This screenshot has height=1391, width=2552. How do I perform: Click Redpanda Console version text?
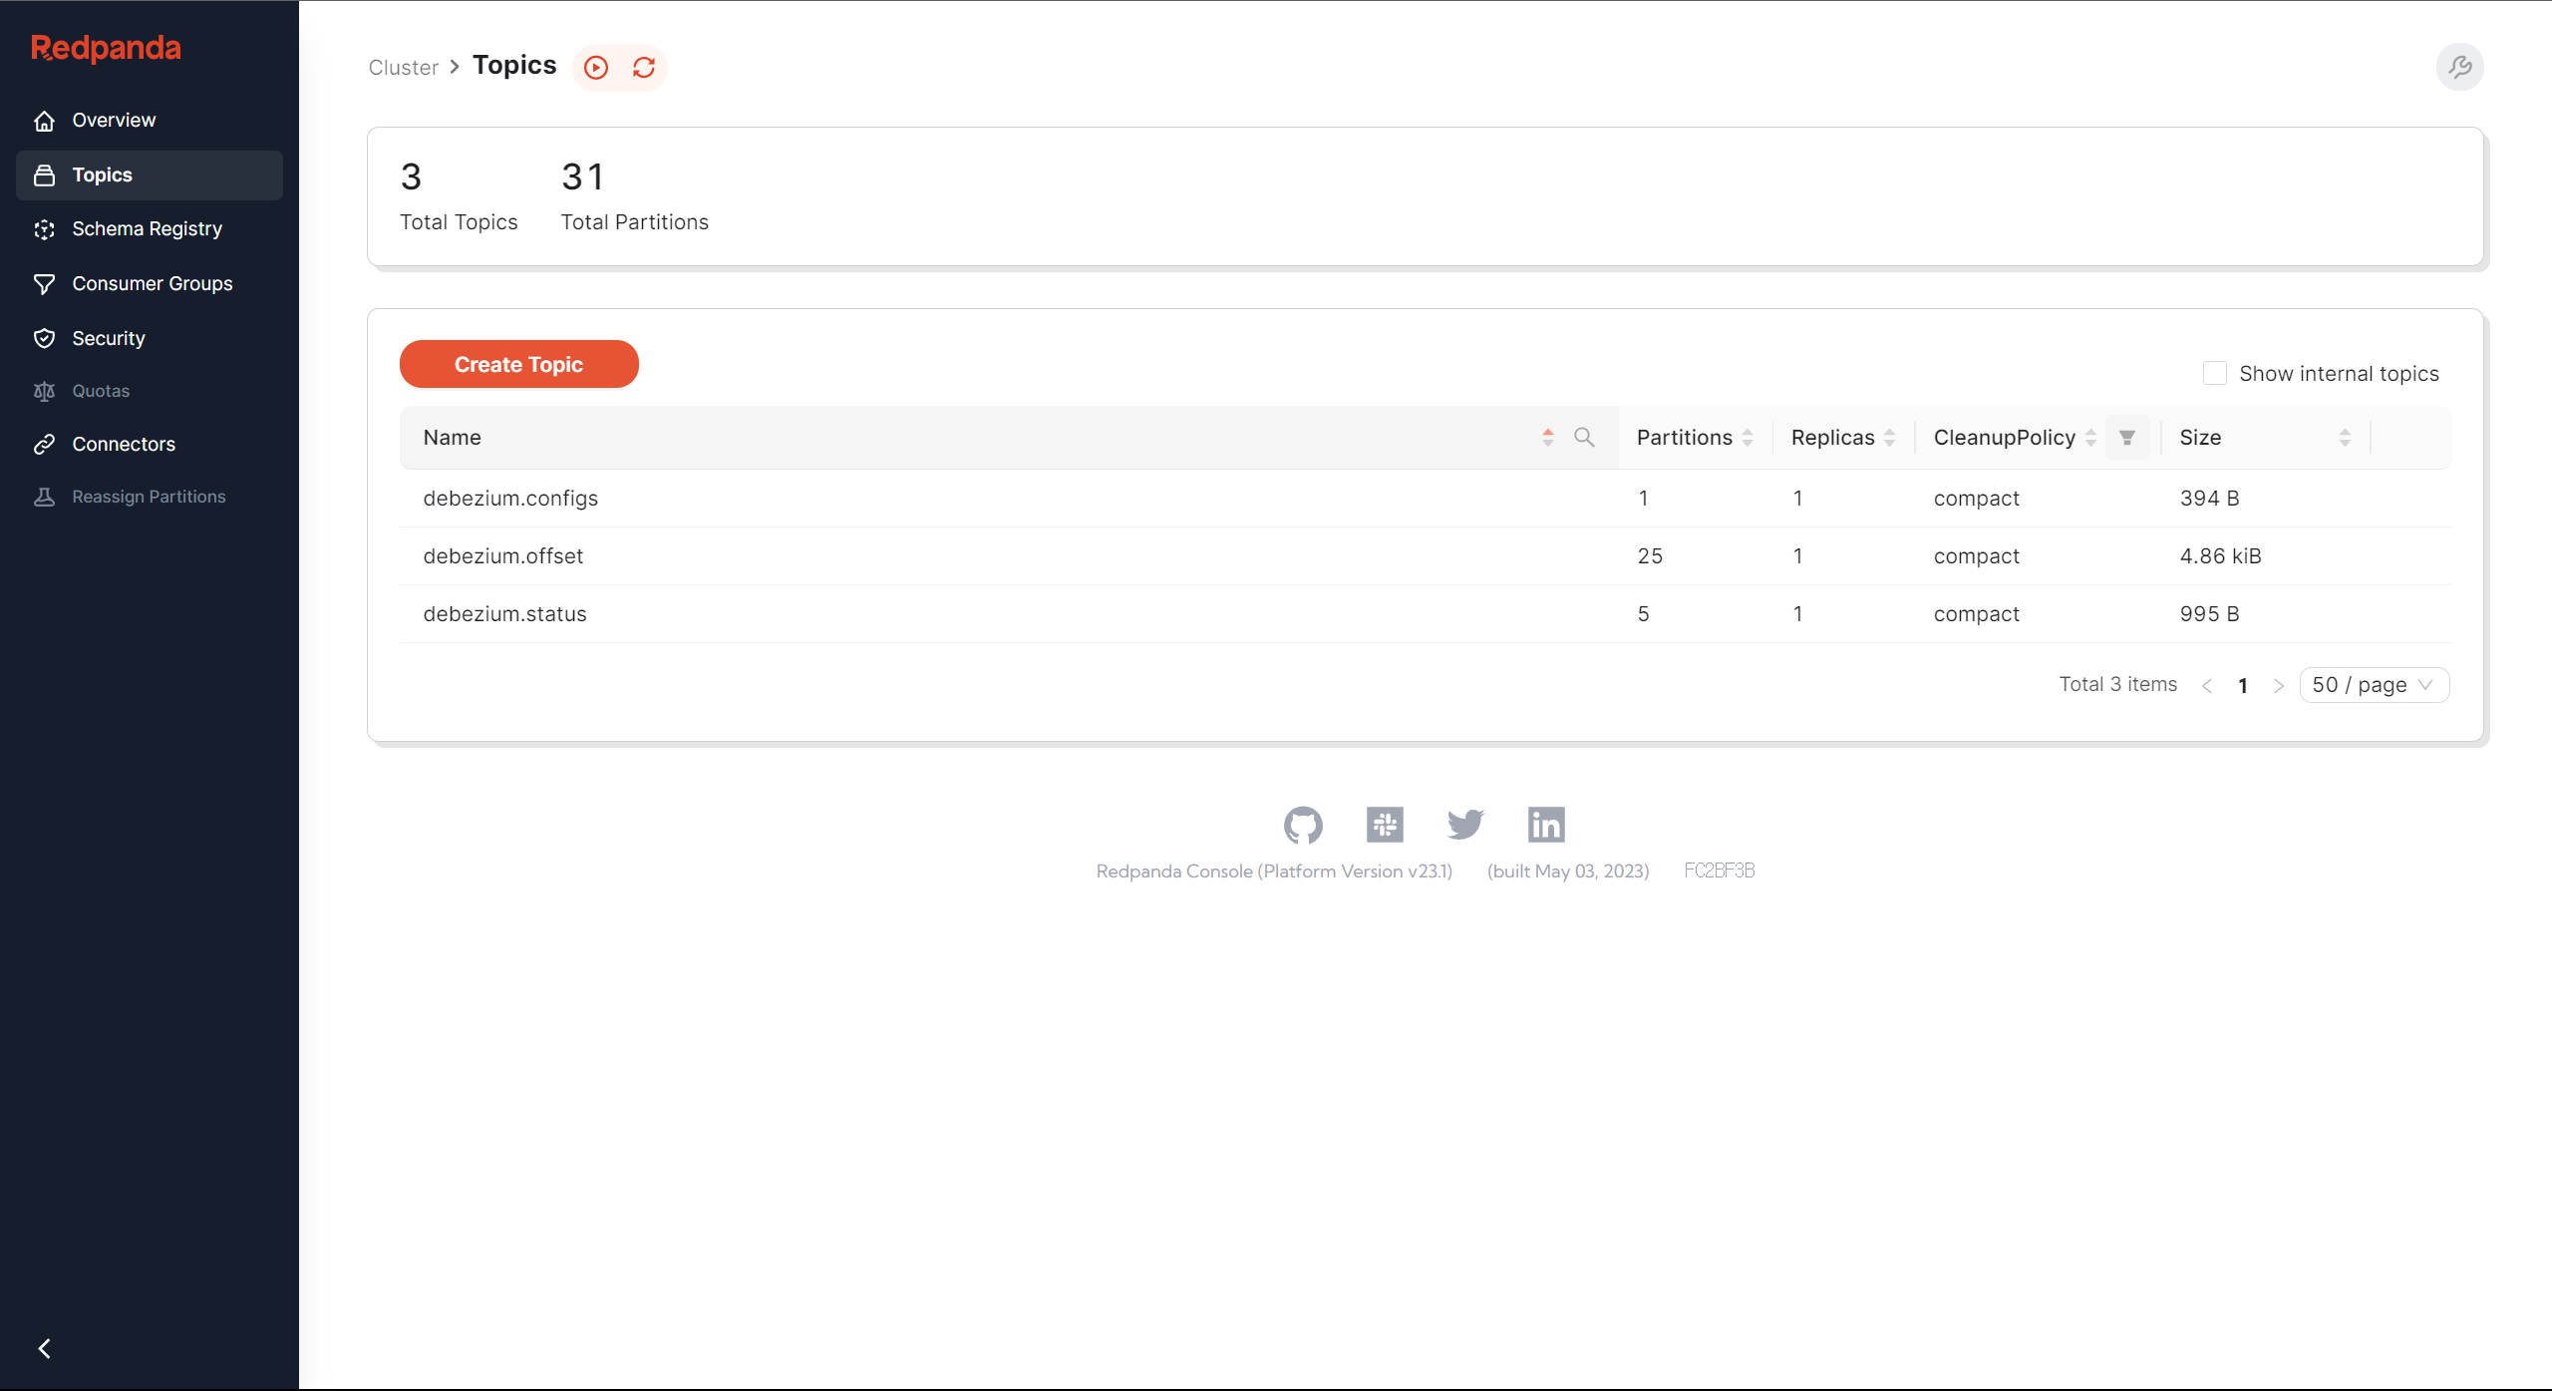1274,871
